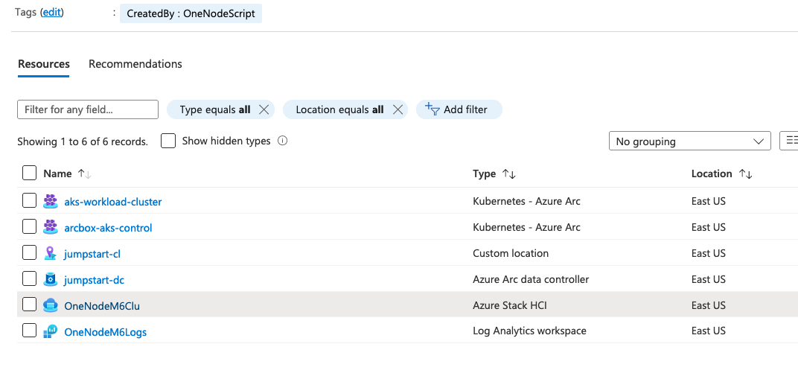Image resolution: width=798 pixels, height=376 pixels.
Task: Click the Log Analytics workspace type cell
Action: coord(529,331)
